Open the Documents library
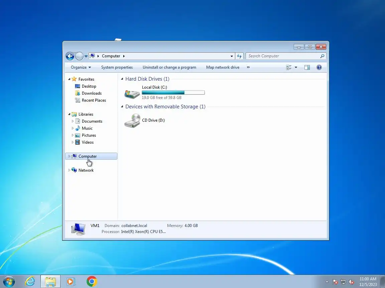The height and width of the screenshot is (288, 385). (92, 121)
